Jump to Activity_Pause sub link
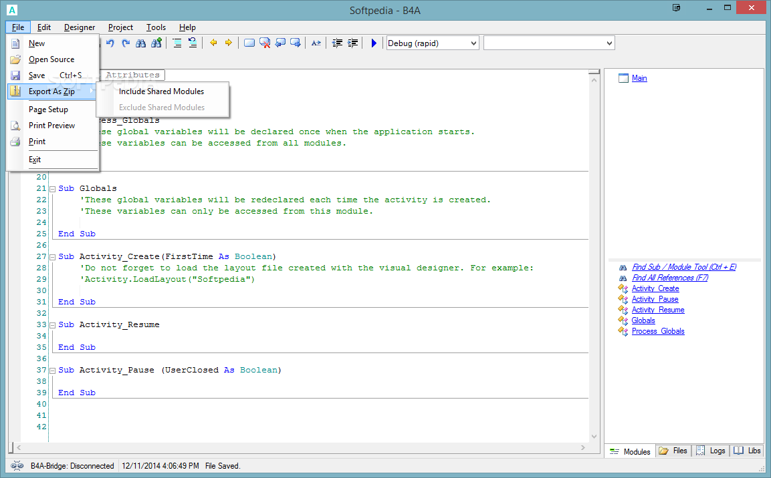Image resolution: width=771 pixels, height=478 pixels. coord(655,299)
